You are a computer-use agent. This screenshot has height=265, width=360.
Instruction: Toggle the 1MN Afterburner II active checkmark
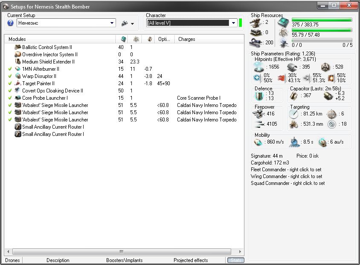click(x=10, y=69)
